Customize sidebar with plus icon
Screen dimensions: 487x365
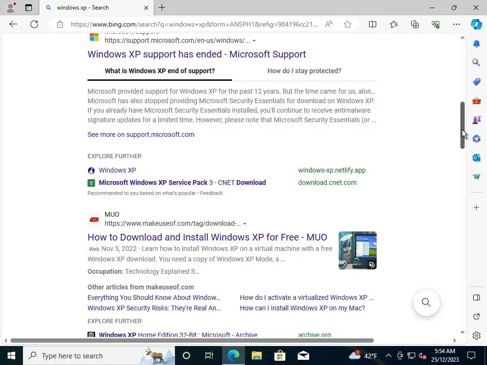[476, 207]
